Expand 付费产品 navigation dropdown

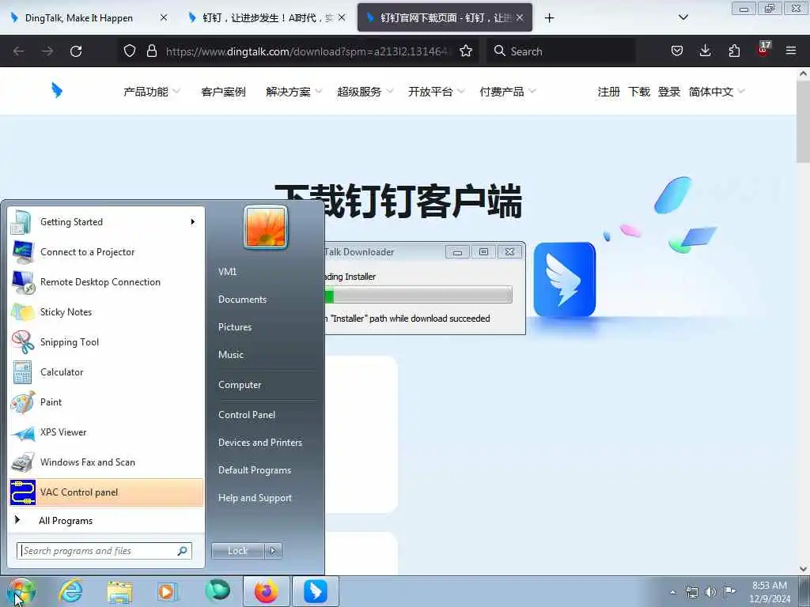[508, 92]
